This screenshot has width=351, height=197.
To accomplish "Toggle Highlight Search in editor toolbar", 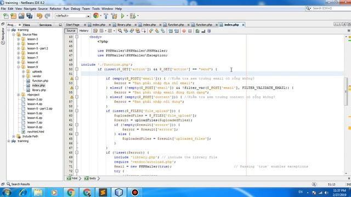I will (138, 31).
